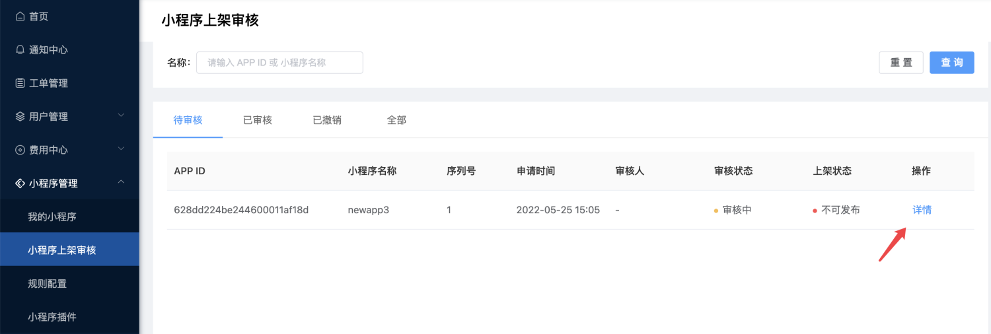Click the 审核状态 column header
Screen dimensions: 991x334
tap(733, 171)
